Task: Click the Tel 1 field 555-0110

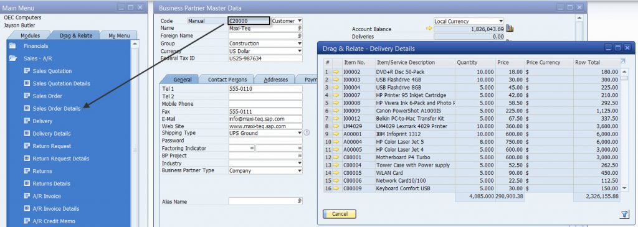Action: (265, 88)
